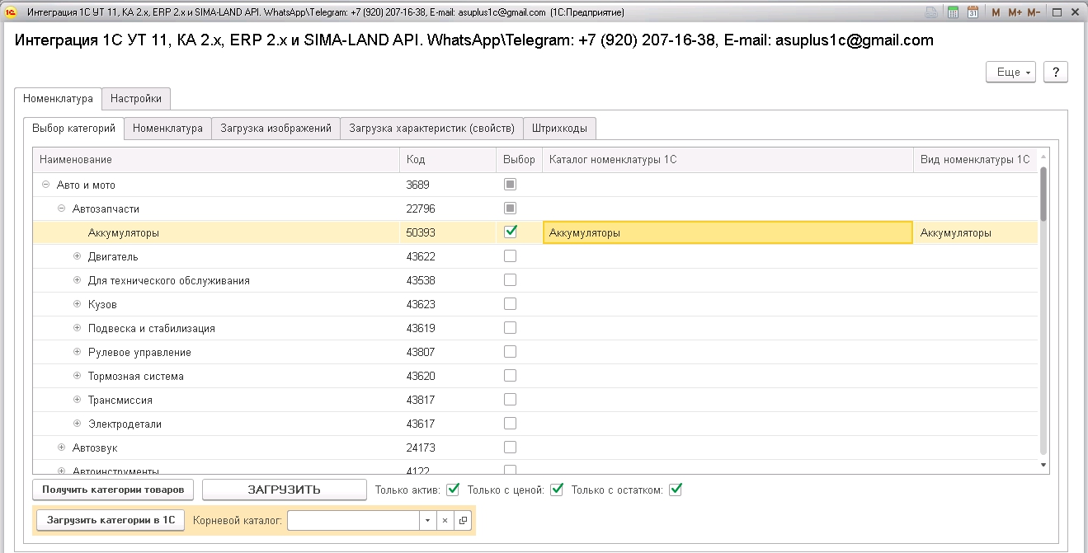Image resolution: width=1088 pixels, height=553 pixels.
Task: Expand the Автозвук category
Action: [61, 448]
